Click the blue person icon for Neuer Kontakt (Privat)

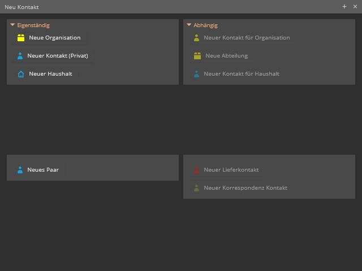pos(20,56)
